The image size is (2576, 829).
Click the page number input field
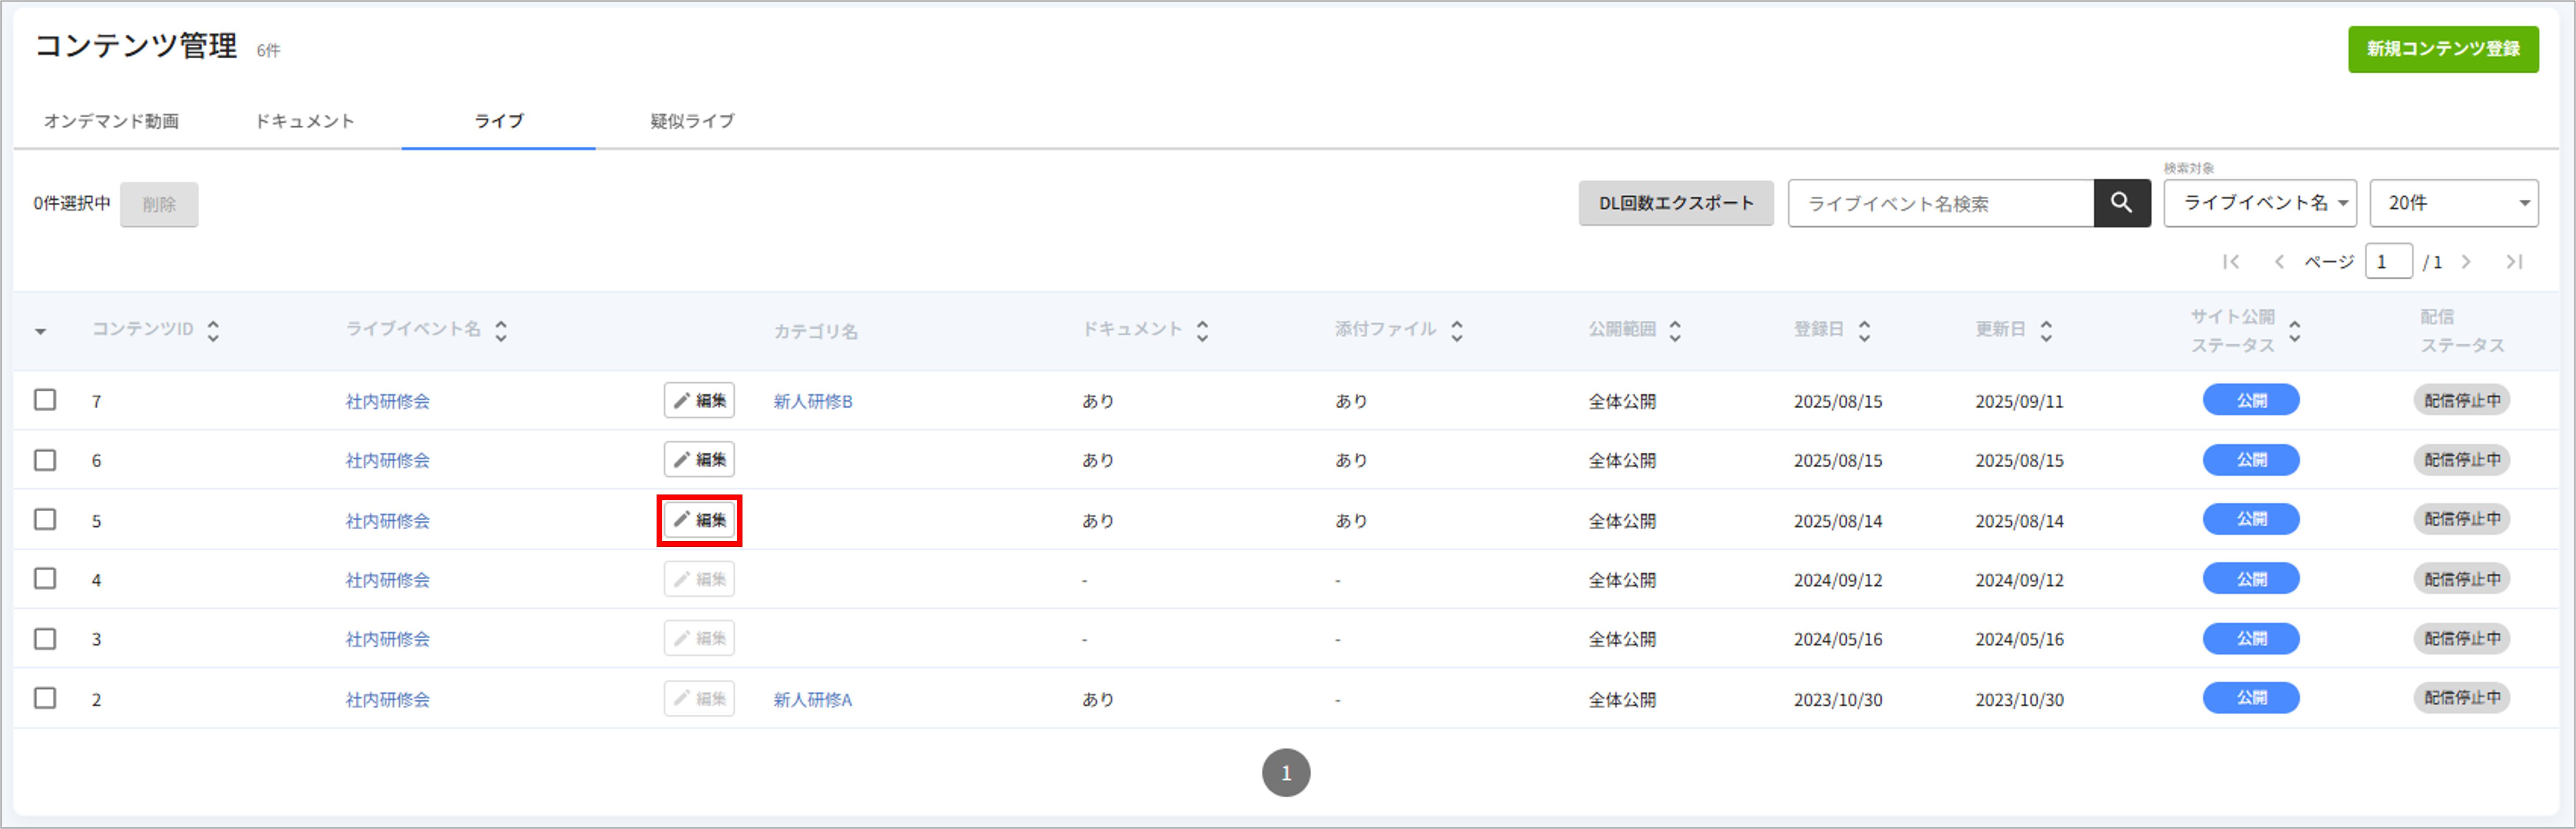2389,262
